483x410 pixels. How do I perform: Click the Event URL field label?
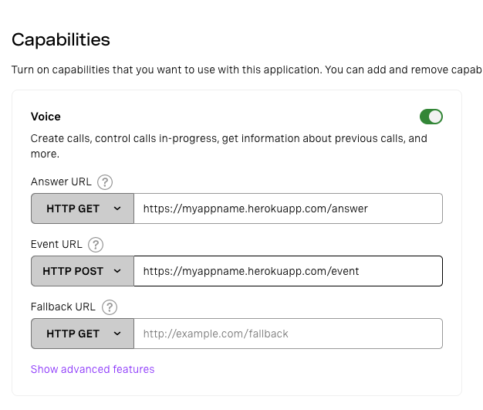(56, 244)
